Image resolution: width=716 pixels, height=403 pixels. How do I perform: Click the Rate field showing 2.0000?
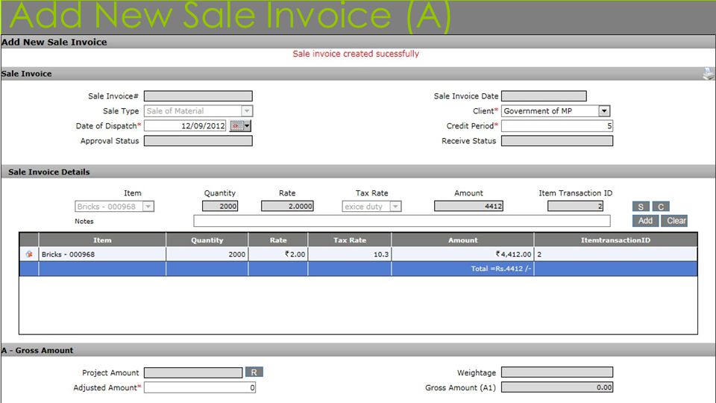287,206
